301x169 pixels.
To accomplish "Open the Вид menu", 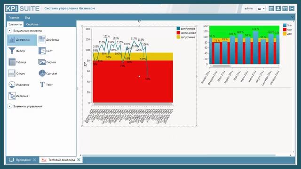I will click(27, 18).
